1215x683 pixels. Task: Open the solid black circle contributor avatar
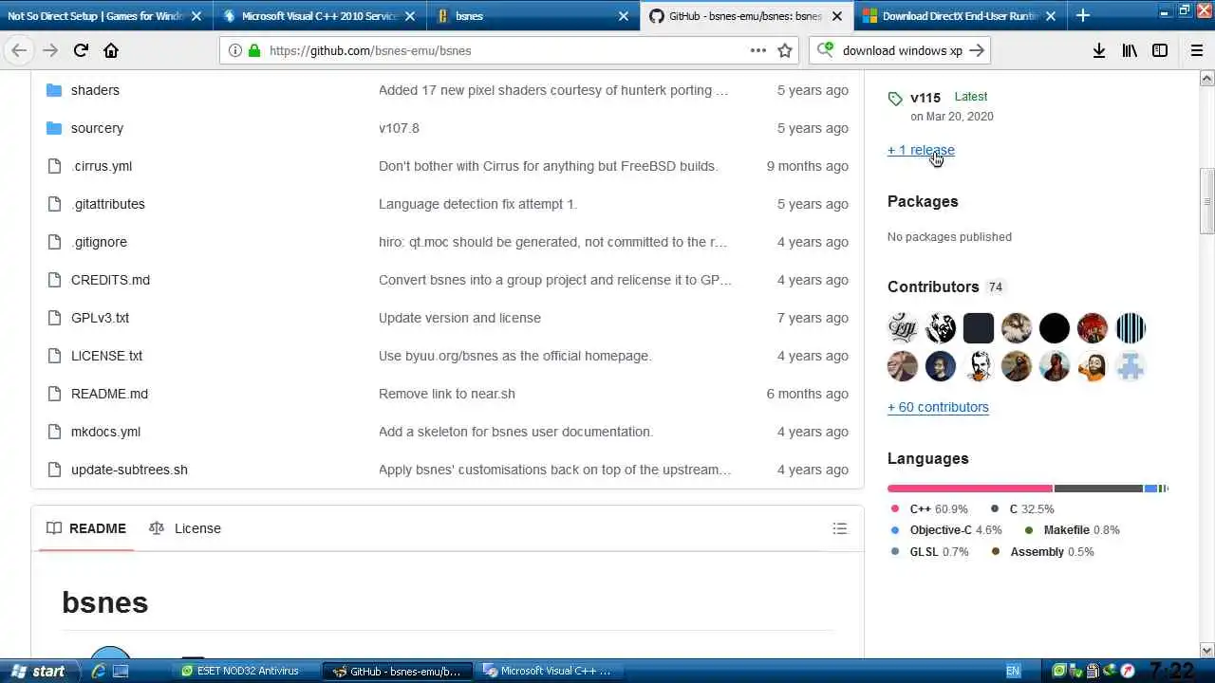(x=1054, y=328)
